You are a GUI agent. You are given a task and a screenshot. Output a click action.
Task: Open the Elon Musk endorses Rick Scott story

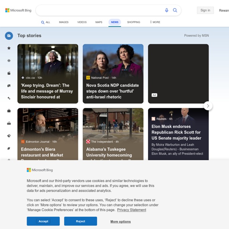click(178, 134)
